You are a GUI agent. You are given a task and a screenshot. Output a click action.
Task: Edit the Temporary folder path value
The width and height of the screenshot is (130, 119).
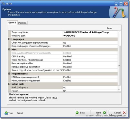point(90,32)
